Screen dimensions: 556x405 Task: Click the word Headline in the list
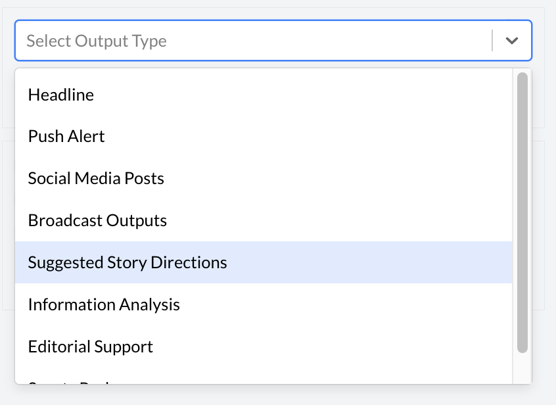(x=61, y=95)
